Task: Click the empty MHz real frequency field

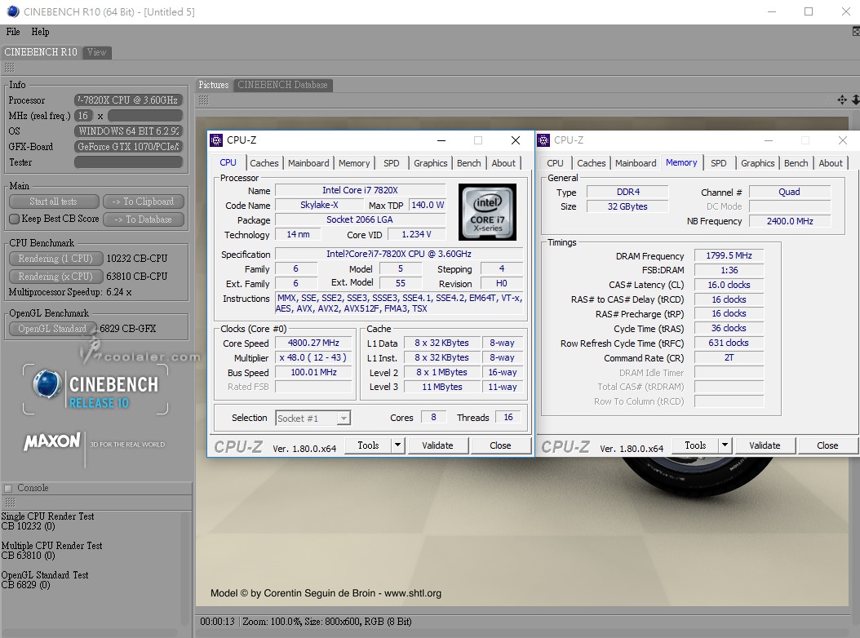Action: tap(144, 116)
